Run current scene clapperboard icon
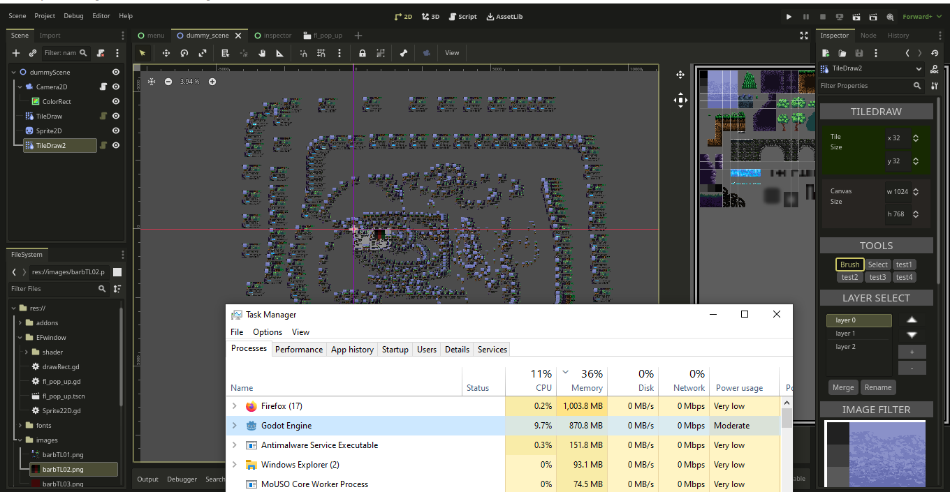The height and width of the screenshot is (492, 950). [x=856, y=16]
